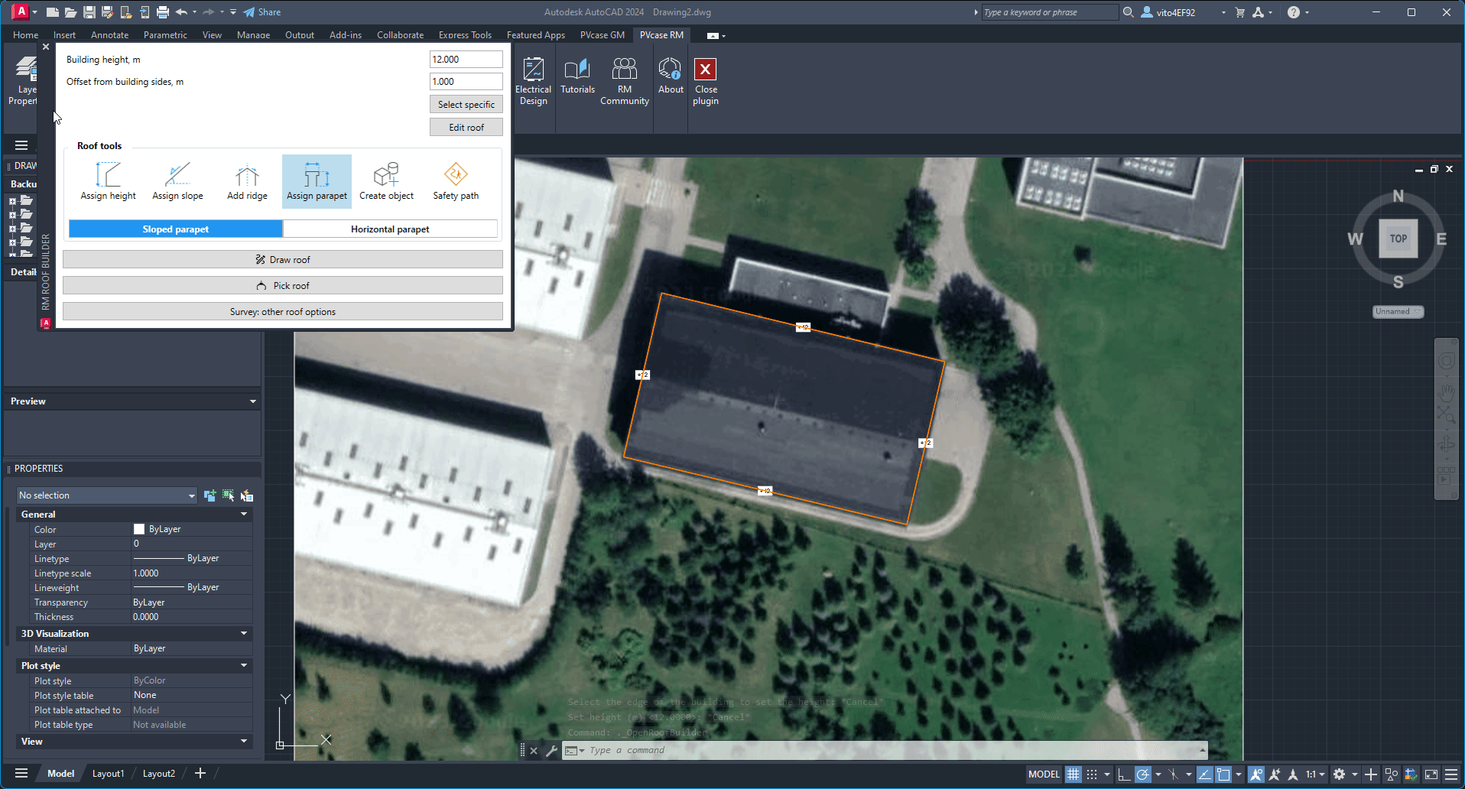Open the Tutorials ribbon icon

point(577,76)
